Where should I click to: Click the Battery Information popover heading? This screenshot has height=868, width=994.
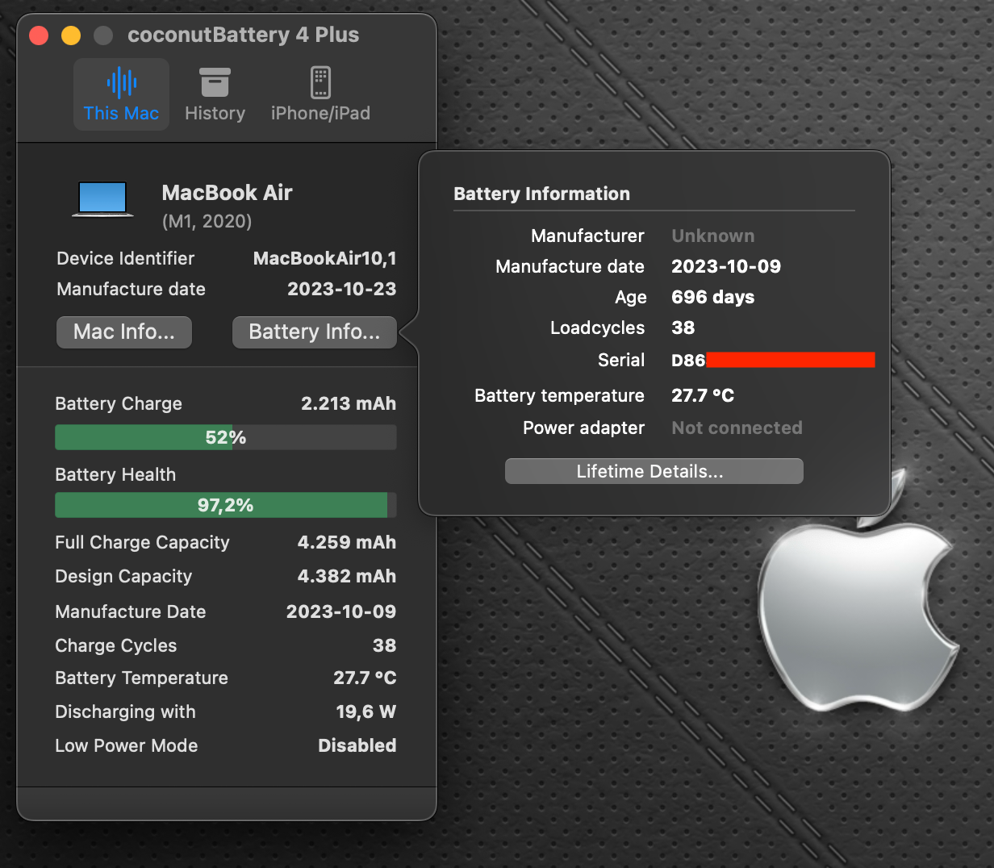click(542, 194)
